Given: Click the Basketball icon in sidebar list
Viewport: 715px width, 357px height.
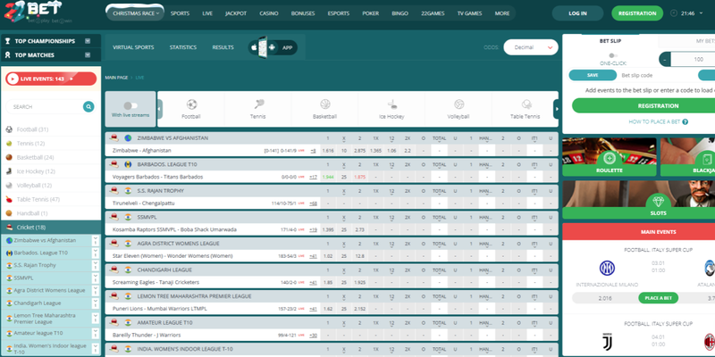Looking at the screenshot, I should click(x=9, y=157).
